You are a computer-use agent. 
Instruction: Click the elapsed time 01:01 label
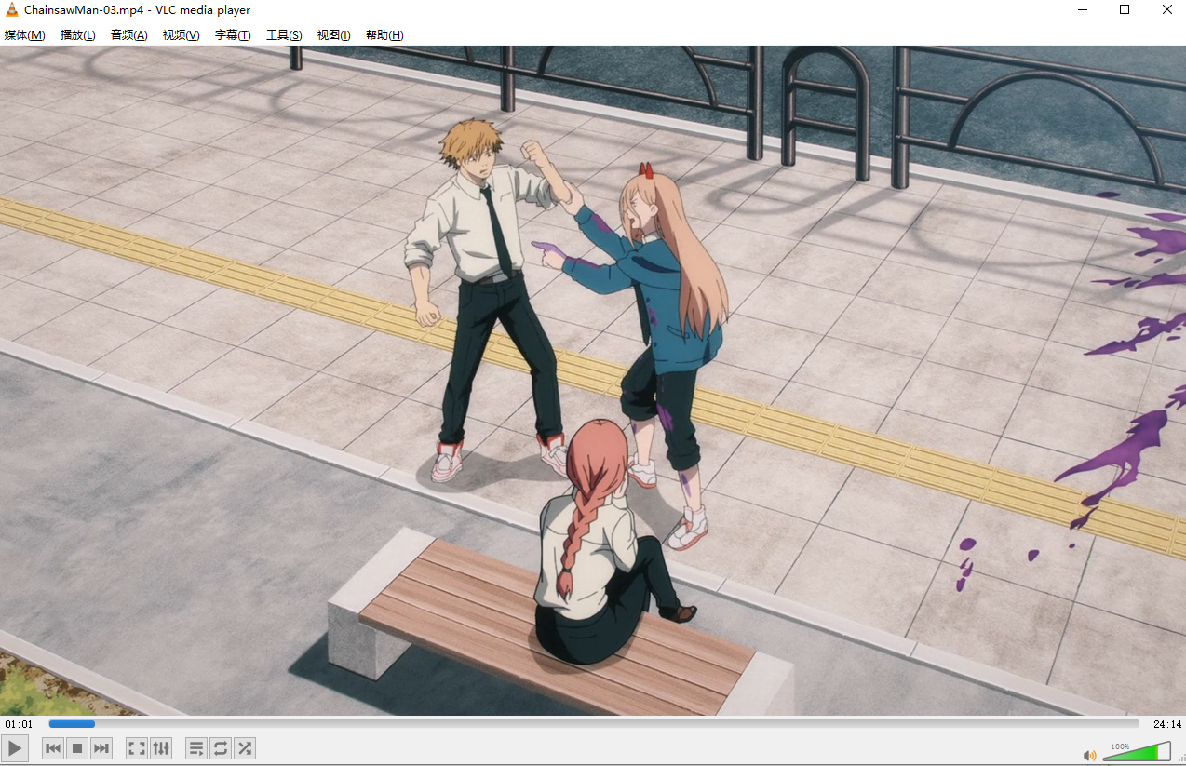pos(19,724)
